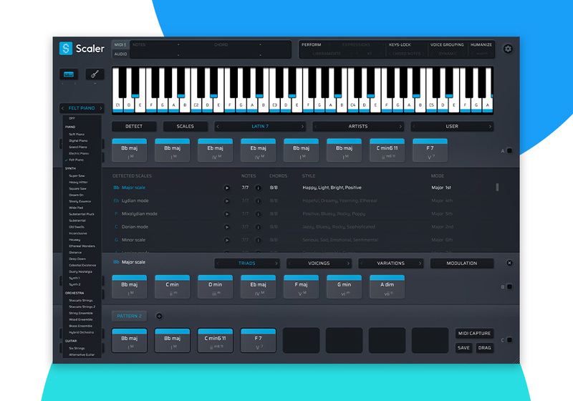Choose Staccato Strings in Orchestra
Viewport: 573px width, 401px height.
coord(80,300)
